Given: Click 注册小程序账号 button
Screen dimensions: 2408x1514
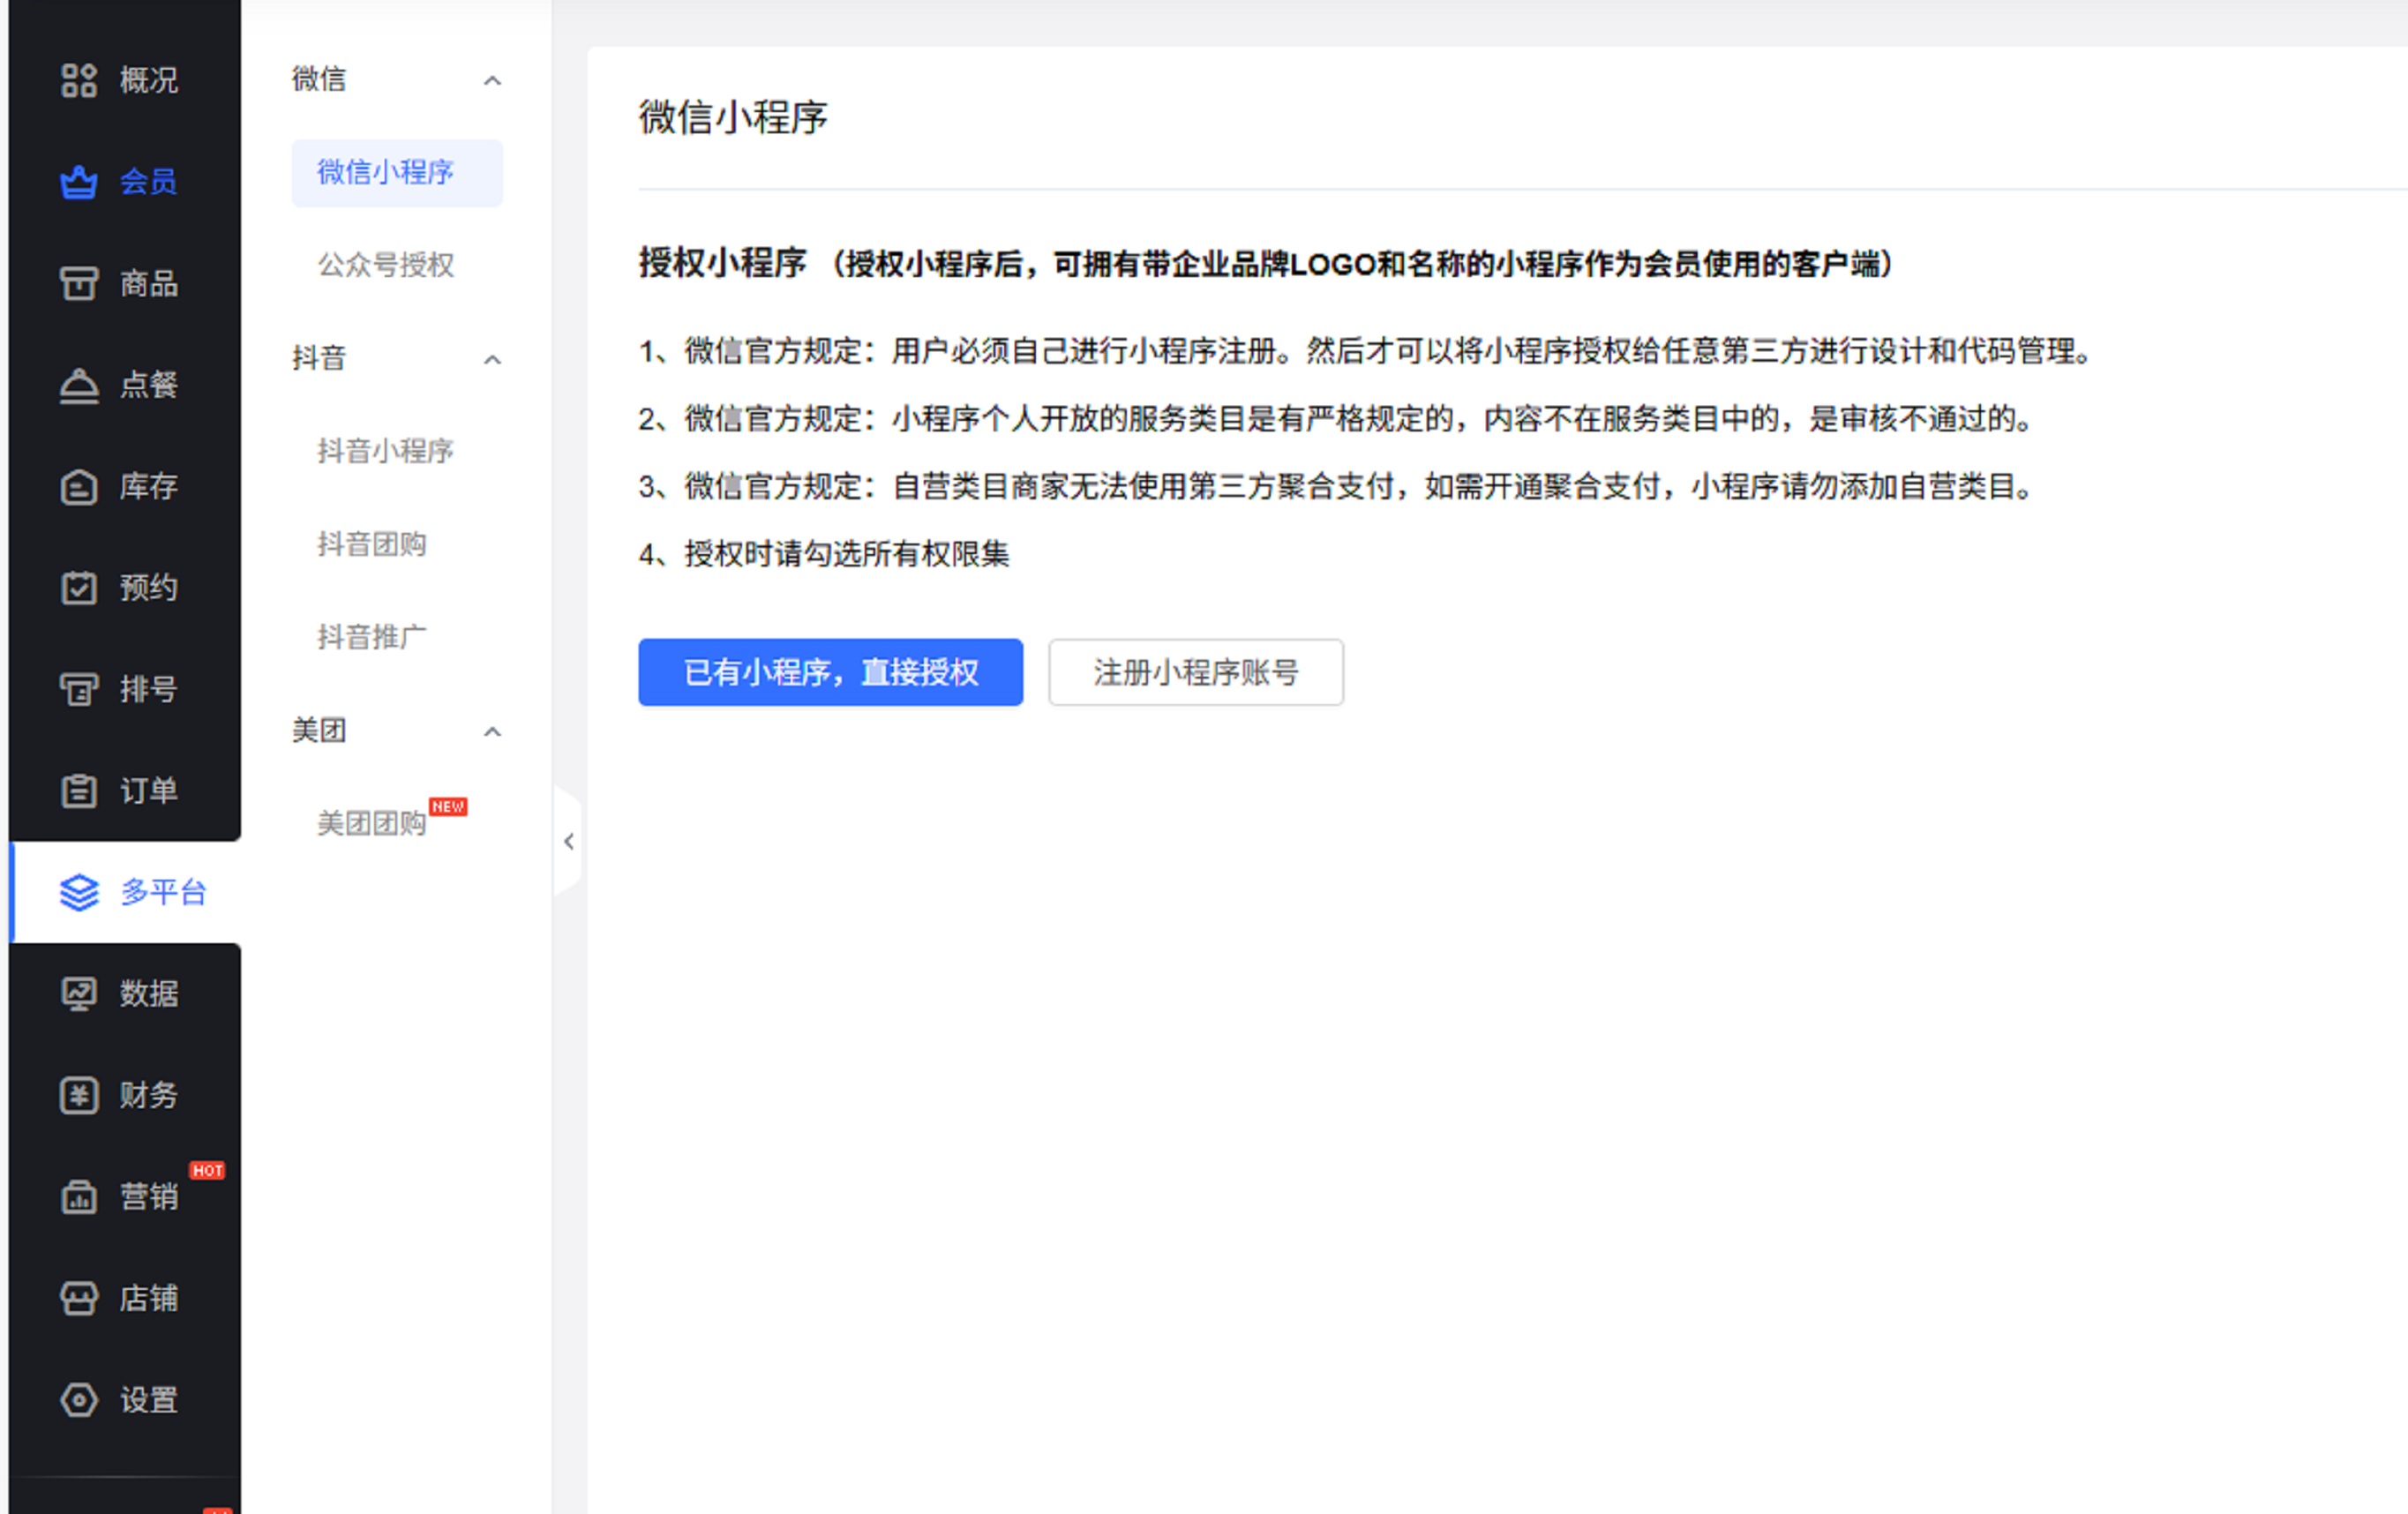Looking at the screenshot, I should pos(1195,672).
